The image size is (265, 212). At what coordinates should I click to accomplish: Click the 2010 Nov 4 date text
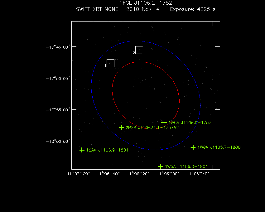pyautogui.click(x=143, y=9)
